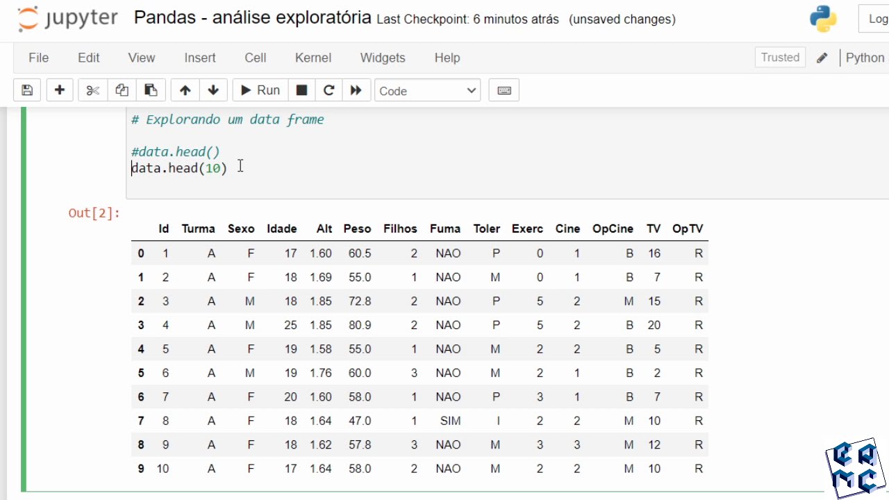The image size is (889, 500).
Task: Open the Insert menu
Action: click(200, 58)
